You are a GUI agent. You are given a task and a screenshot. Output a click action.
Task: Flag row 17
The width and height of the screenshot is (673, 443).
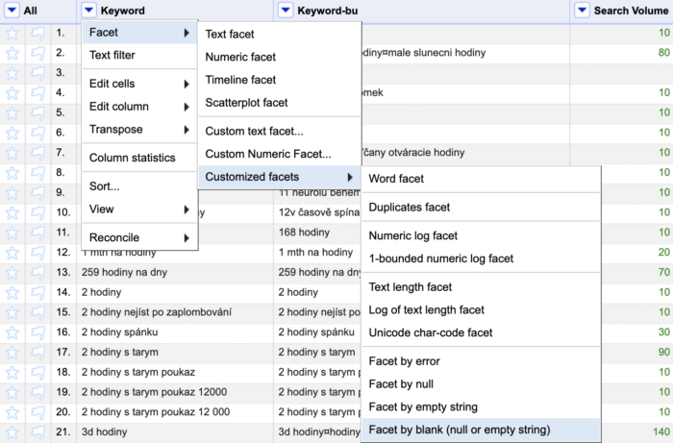[x=38, y=352]
